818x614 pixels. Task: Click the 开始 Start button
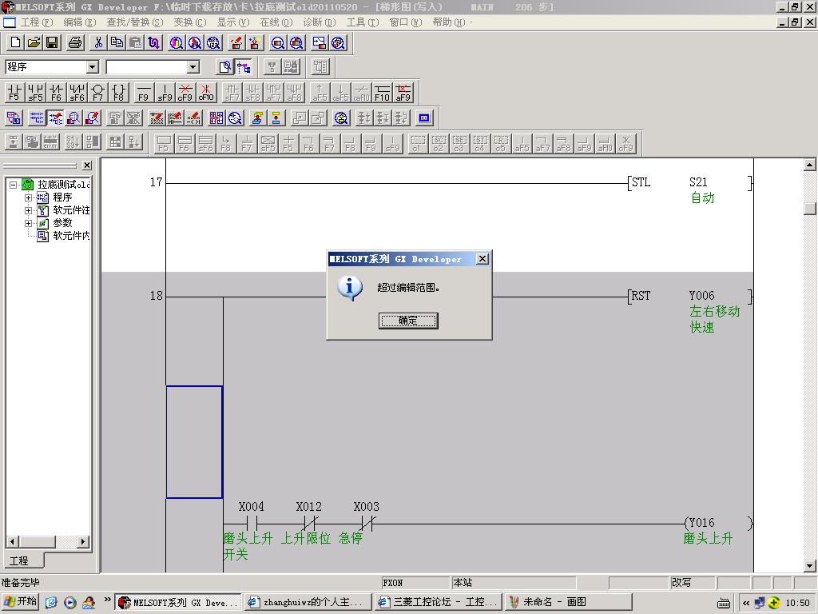click(x=21, y=602)
